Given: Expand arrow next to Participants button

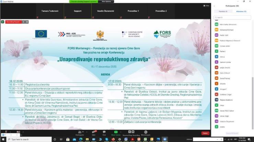Looking at the screenshot, I should pyautogui.click(x=86, y=132).
